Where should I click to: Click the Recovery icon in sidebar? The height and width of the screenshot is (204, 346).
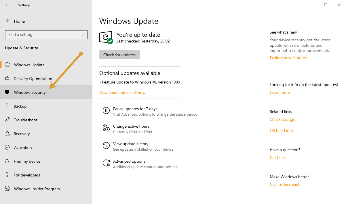(7, 134)
